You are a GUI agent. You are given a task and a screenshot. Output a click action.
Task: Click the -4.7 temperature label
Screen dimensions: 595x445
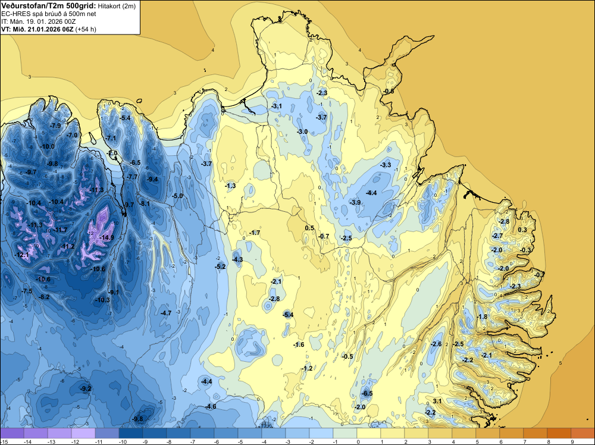point(165,313)
